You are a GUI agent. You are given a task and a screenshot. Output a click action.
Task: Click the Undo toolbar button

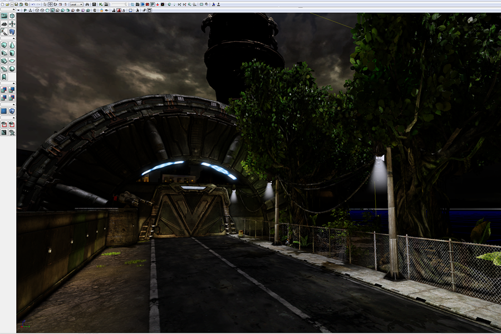click(x=33, y=4)
